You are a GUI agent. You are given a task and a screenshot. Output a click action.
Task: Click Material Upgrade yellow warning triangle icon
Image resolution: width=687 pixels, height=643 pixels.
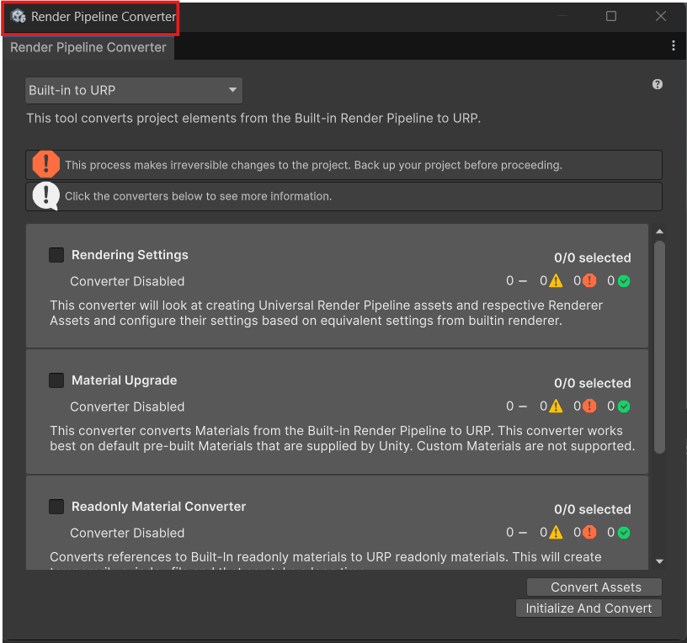pyautogui.click(x=556, y=406)
